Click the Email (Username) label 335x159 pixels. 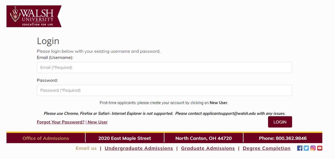55,57
